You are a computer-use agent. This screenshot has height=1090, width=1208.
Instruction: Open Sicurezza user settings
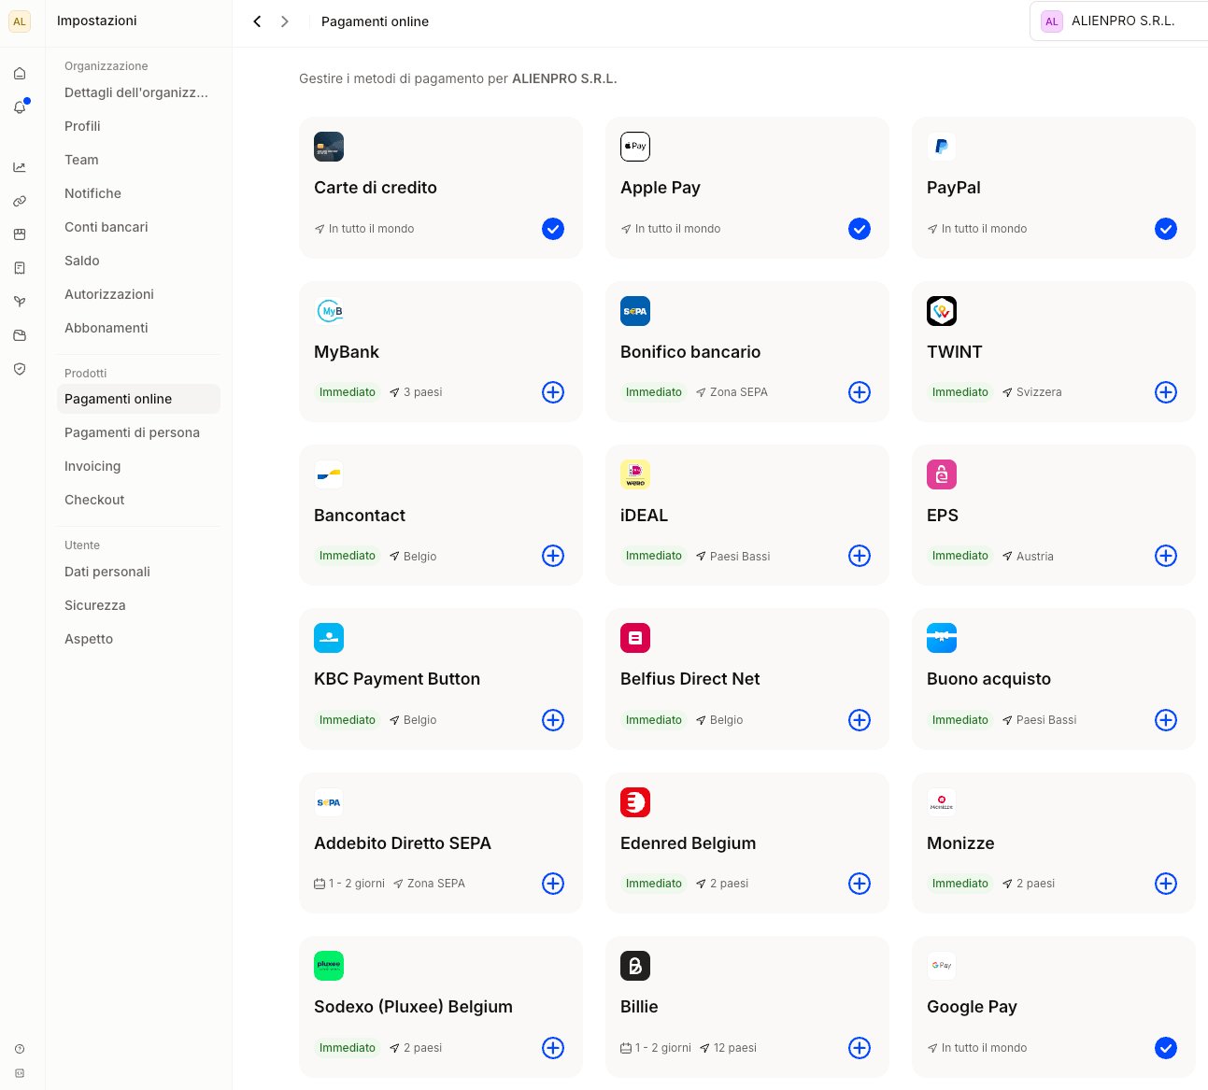pyautogui.click(x=138, y=605)
